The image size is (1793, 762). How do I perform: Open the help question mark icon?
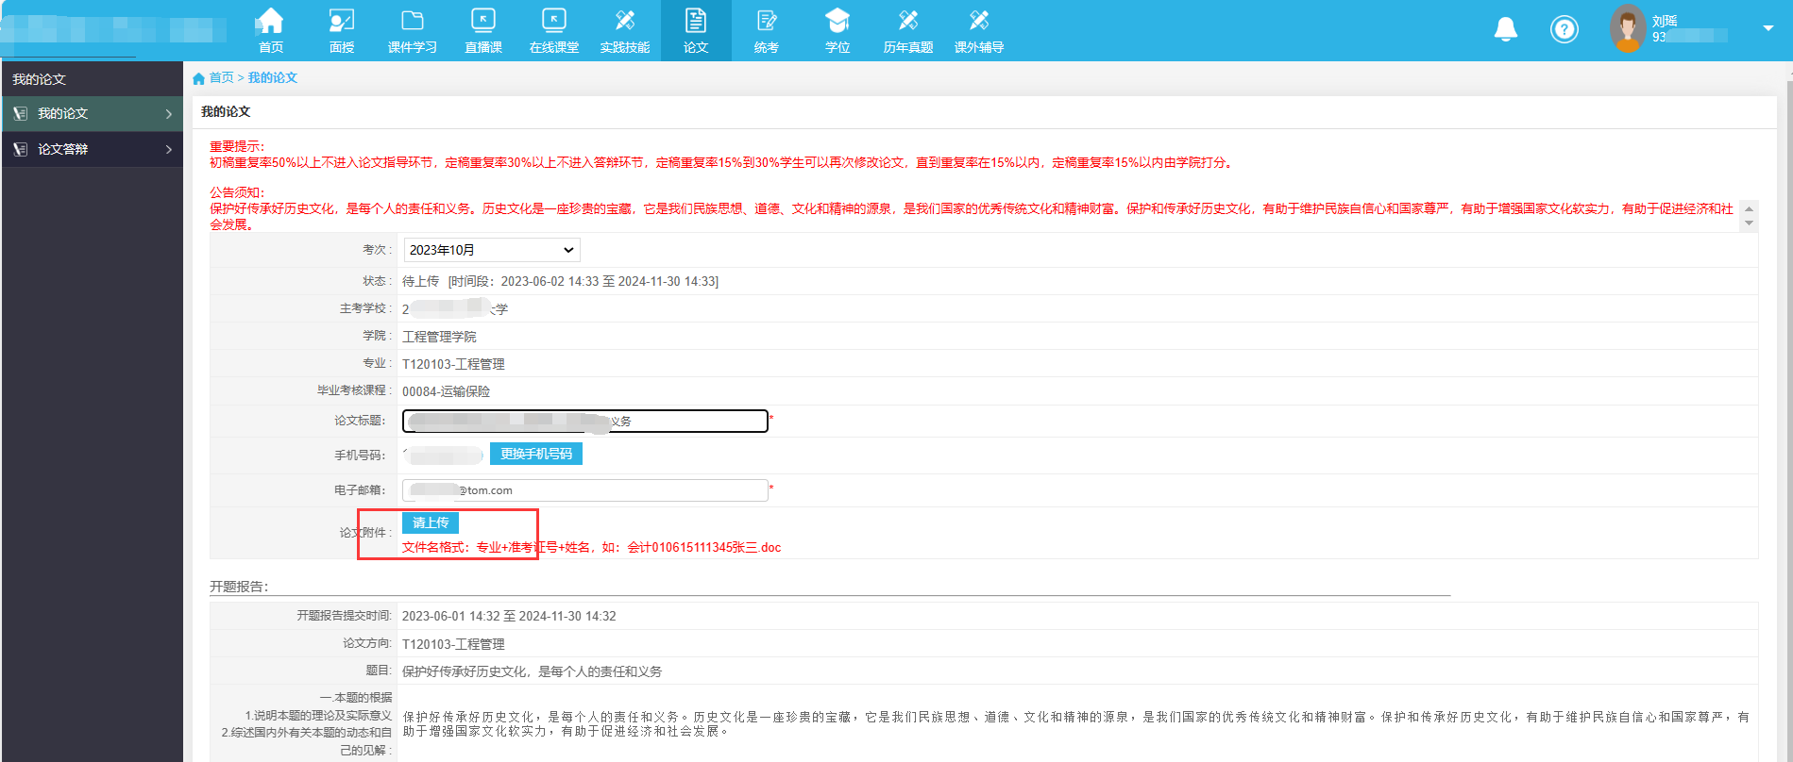[x=1565, y=29]
